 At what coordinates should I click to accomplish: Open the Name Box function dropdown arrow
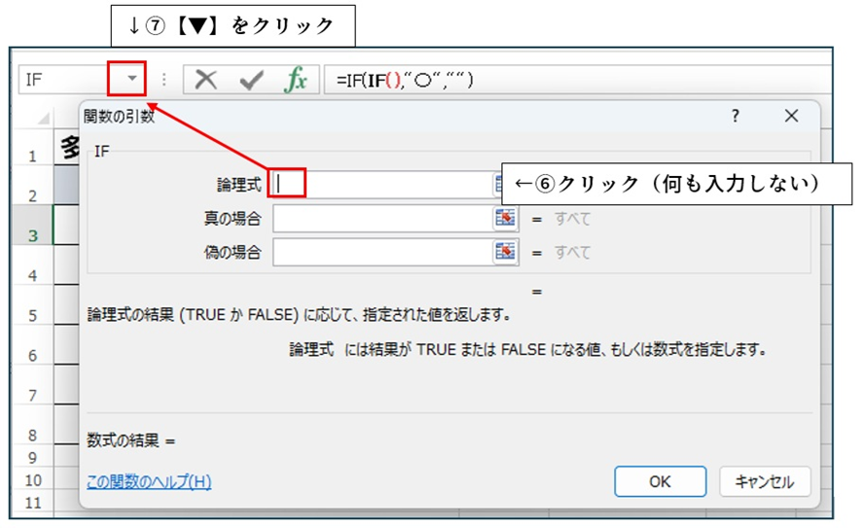point(131,80)
